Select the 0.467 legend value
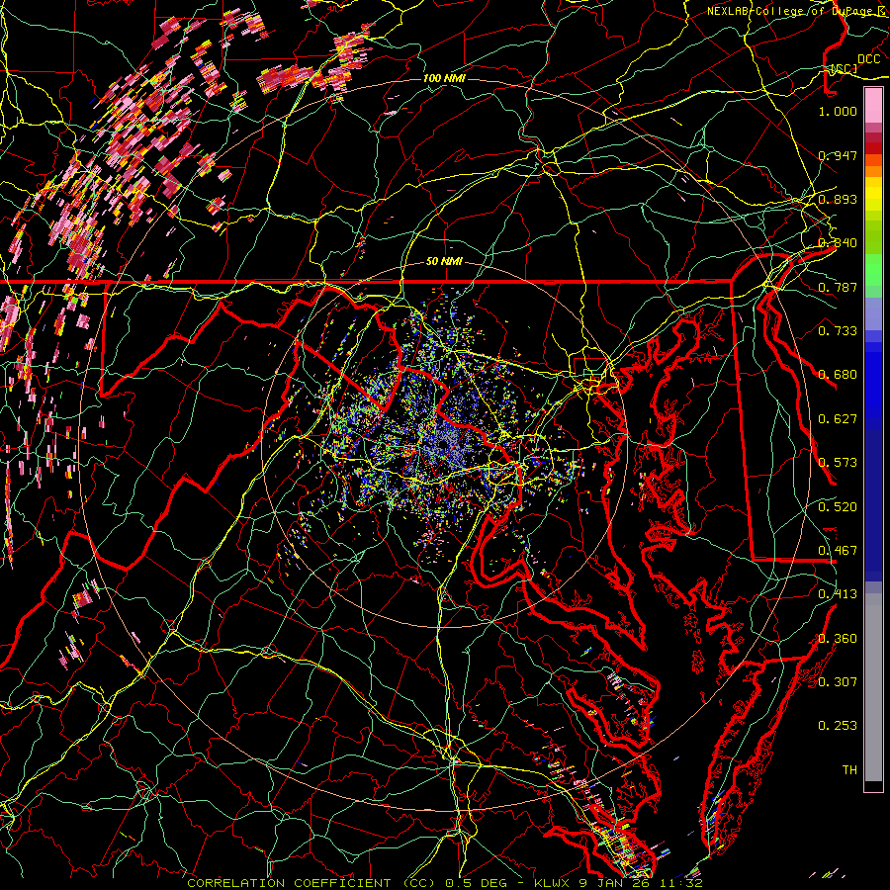This screenshot has width=890, height=890. pyautogui.click(x=838, y=551)
